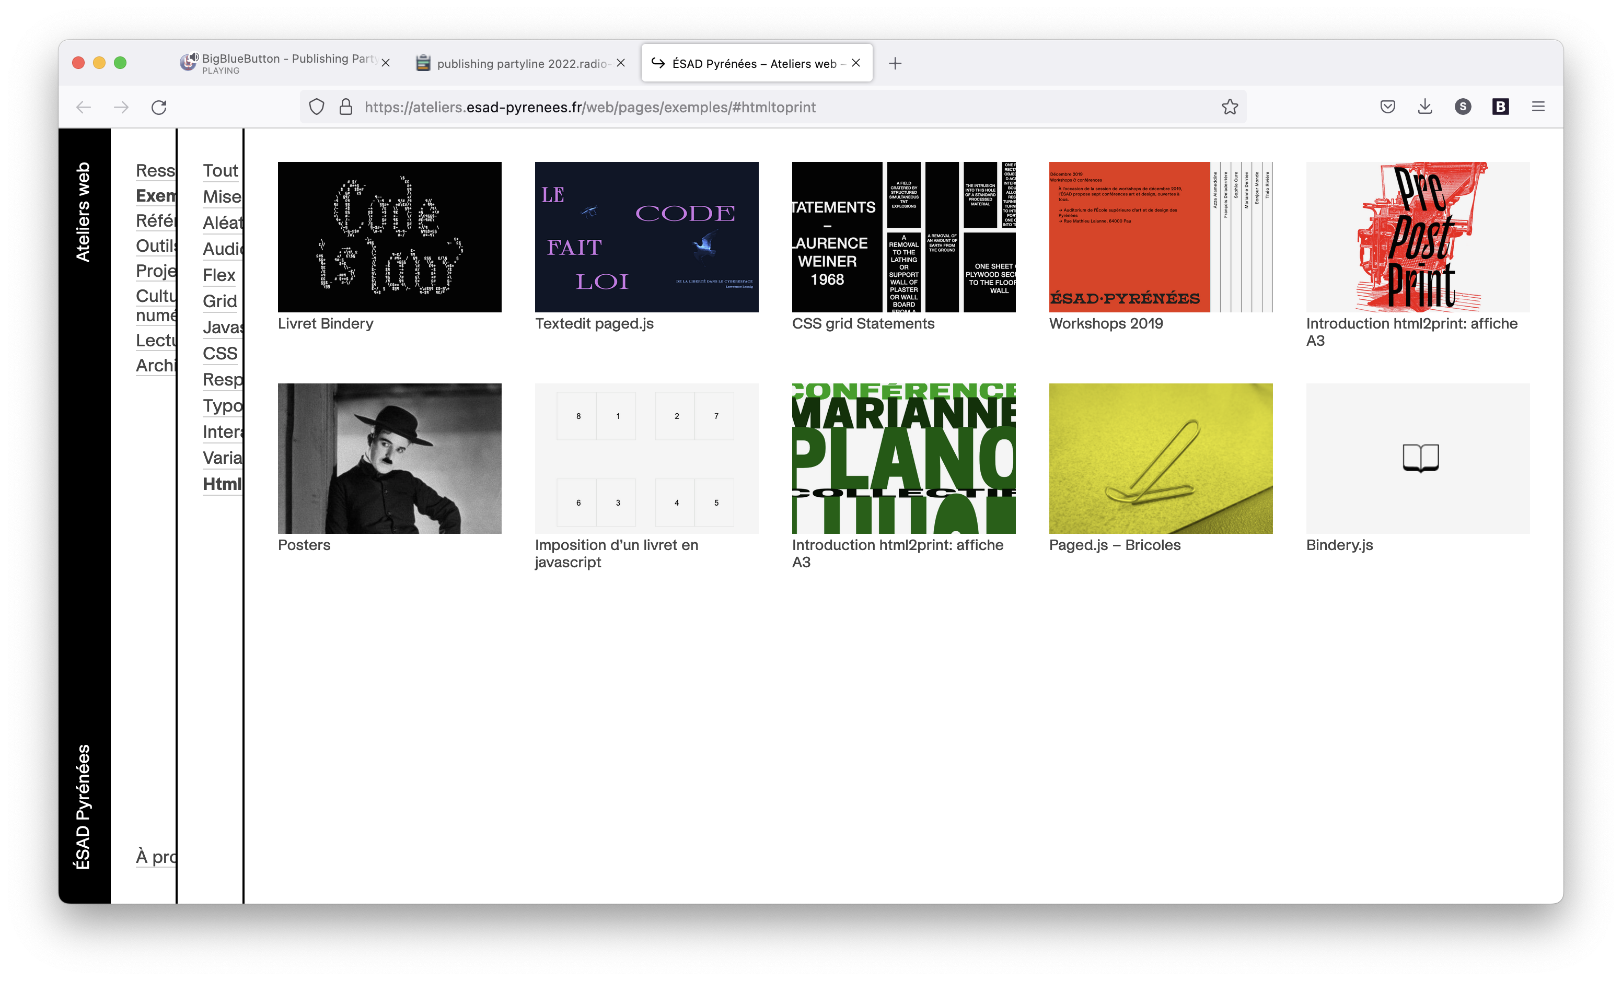Screen dimensions: 1622x981
Task: Save page to Pocket
Action: pos(1388,107)
